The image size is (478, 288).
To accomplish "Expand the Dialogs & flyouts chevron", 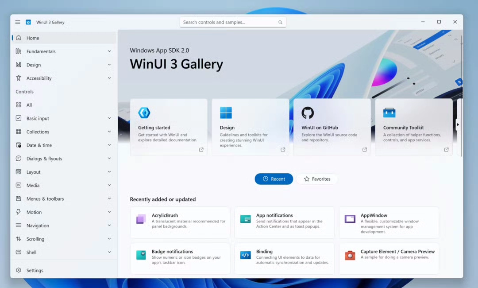I will coord(109,158).
